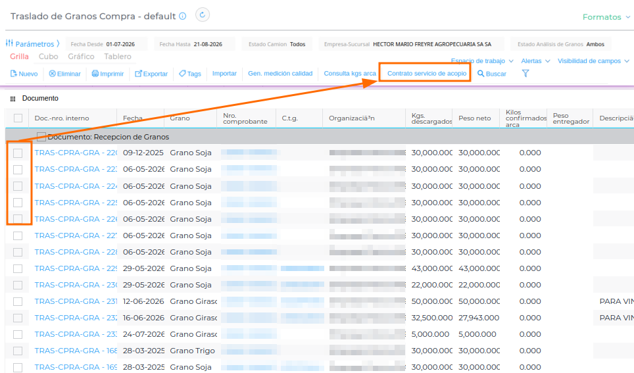This screenshot has height=373, width=634.
Task: Click the filter funnel icon
Action: point(525,73)
